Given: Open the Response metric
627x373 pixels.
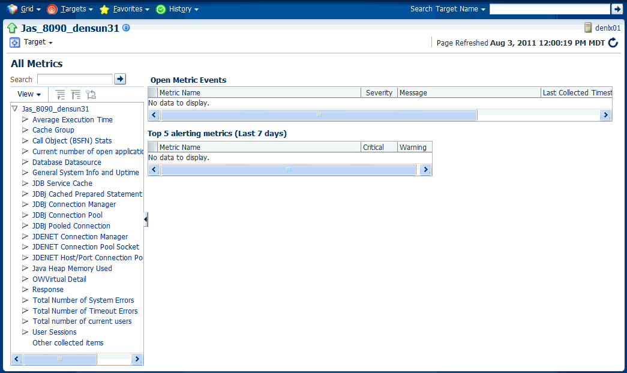Looking at the screenshot, I should pos(48,290).
